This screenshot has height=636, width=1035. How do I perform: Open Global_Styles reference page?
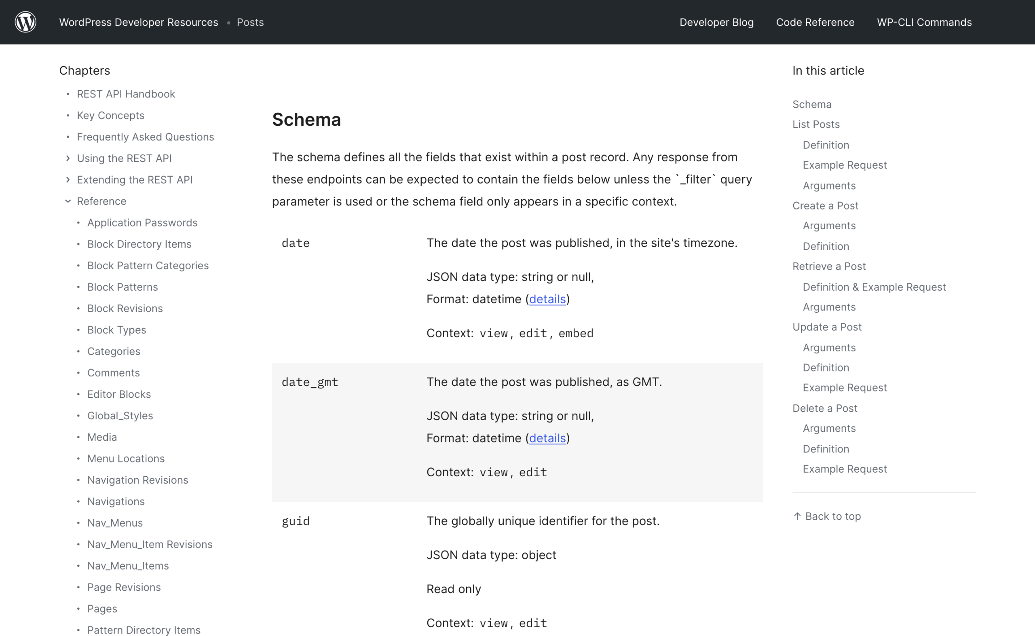[x=120, y=416]
